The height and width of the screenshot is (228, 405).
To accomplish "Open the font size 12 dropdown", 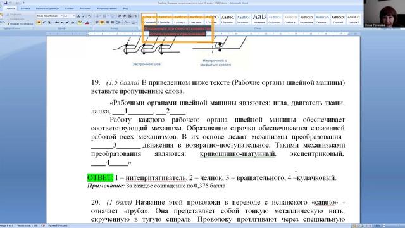I will pyautogui.click(x=74, y=16).
